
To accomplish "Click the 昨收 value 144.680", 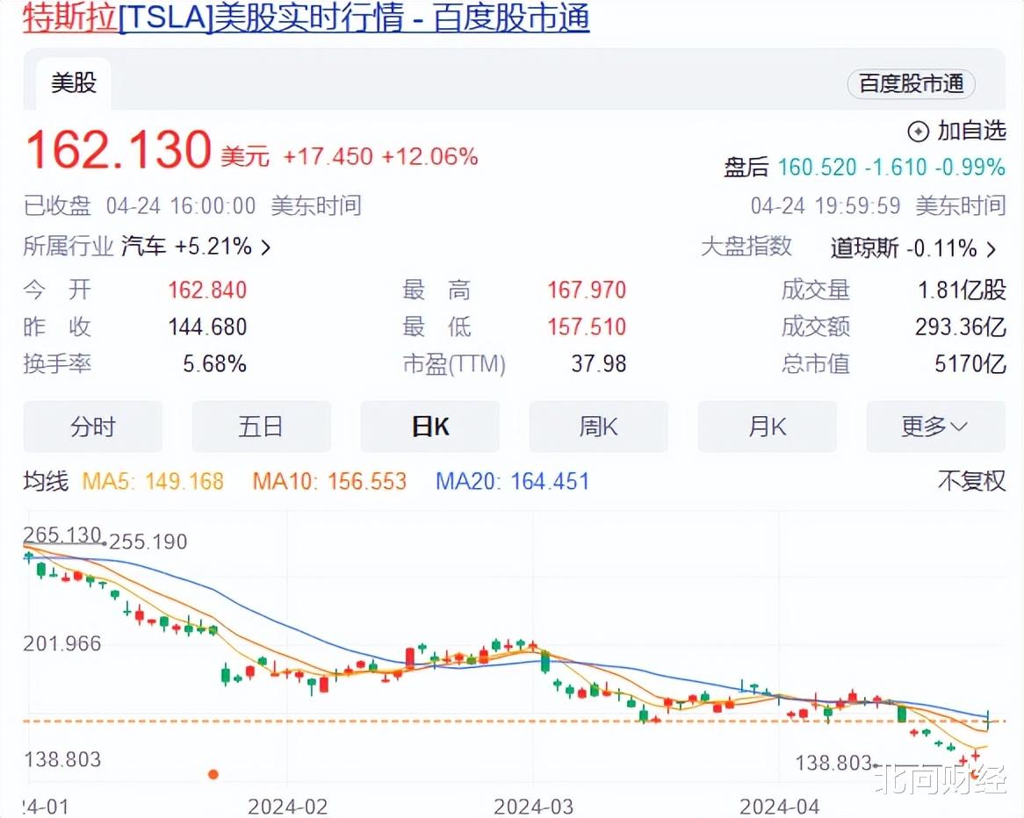I will pos(207,326).
